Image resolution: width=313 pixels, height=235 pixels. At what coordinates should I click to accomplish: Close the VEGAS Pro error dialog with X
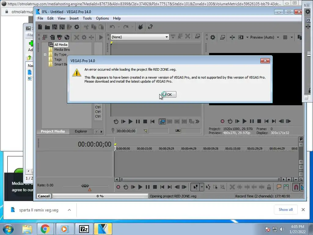pyautogui.click(x=265, y=61)
